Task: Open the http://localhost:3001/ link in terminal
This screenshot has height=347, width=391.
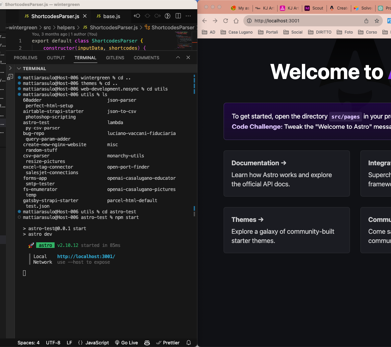Action: pos(86,256)
